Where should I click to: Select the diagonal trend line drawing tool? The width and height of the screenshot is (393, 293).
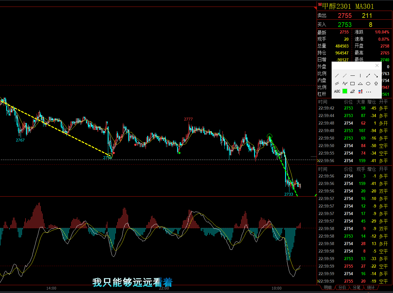pyautogui.click(x=337, y=75)
